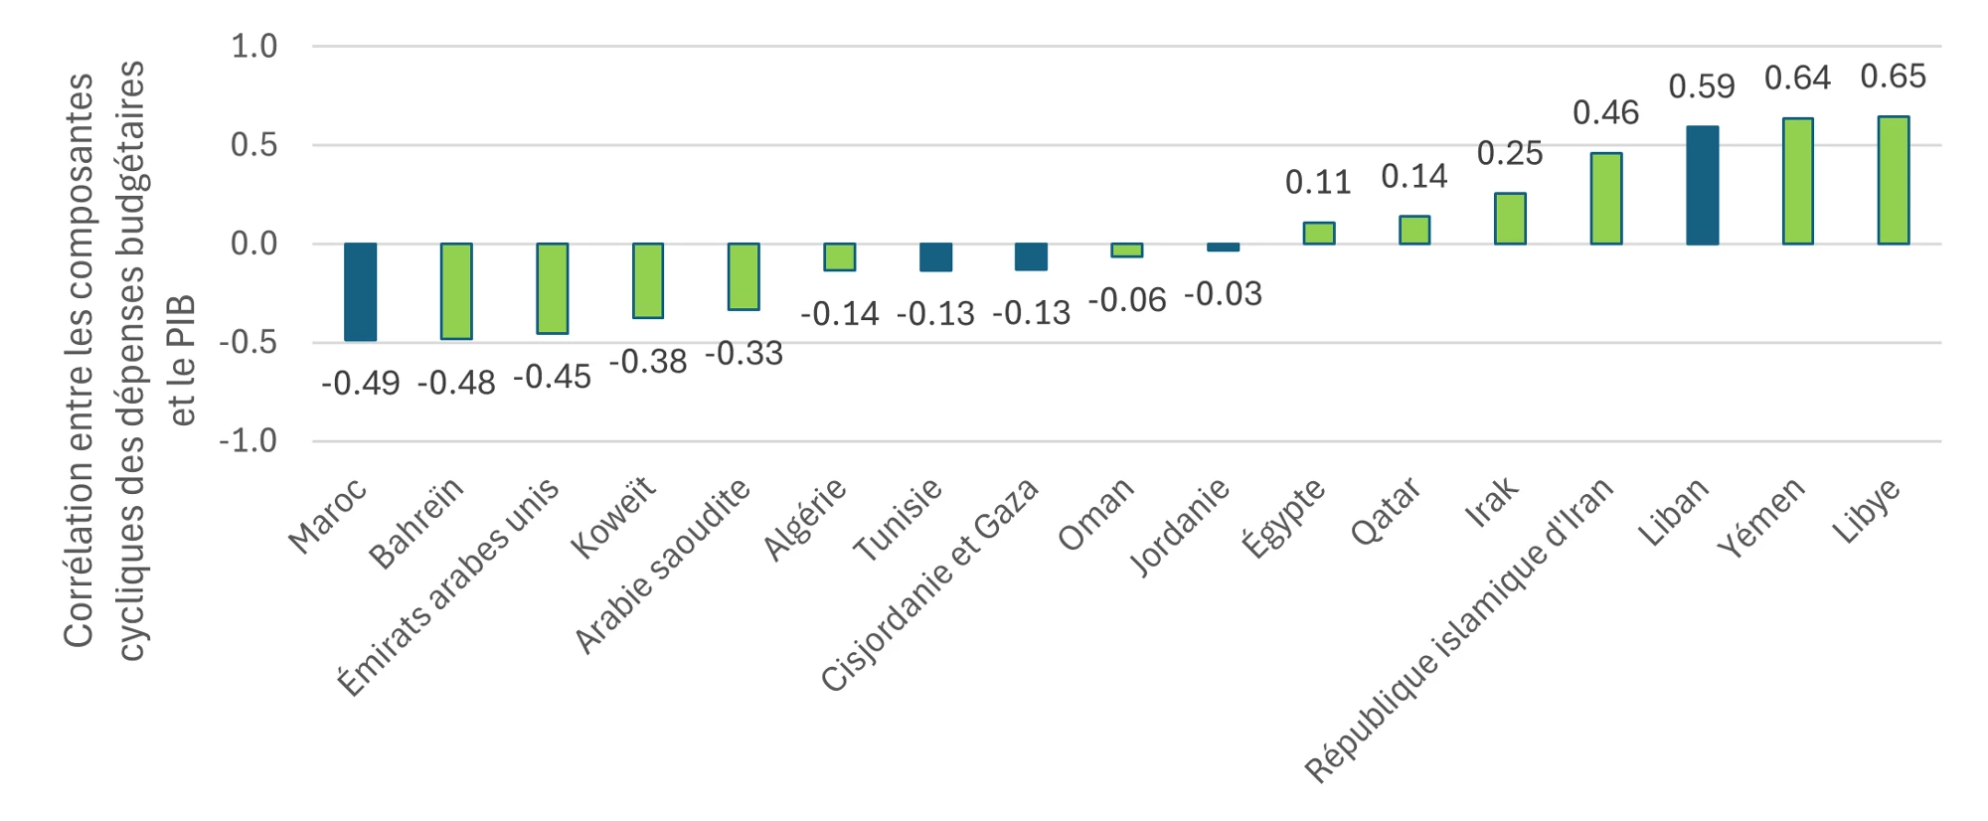Click the Yémen bar
1988x821 pixels.
click(1797, 181)
